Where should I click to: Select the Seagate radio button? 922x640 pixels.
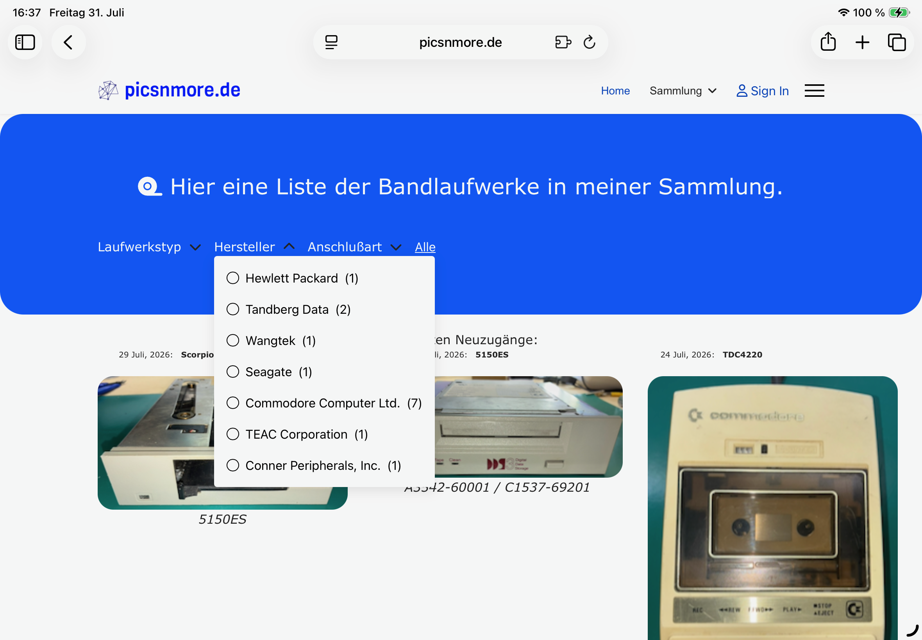point(233,372)
